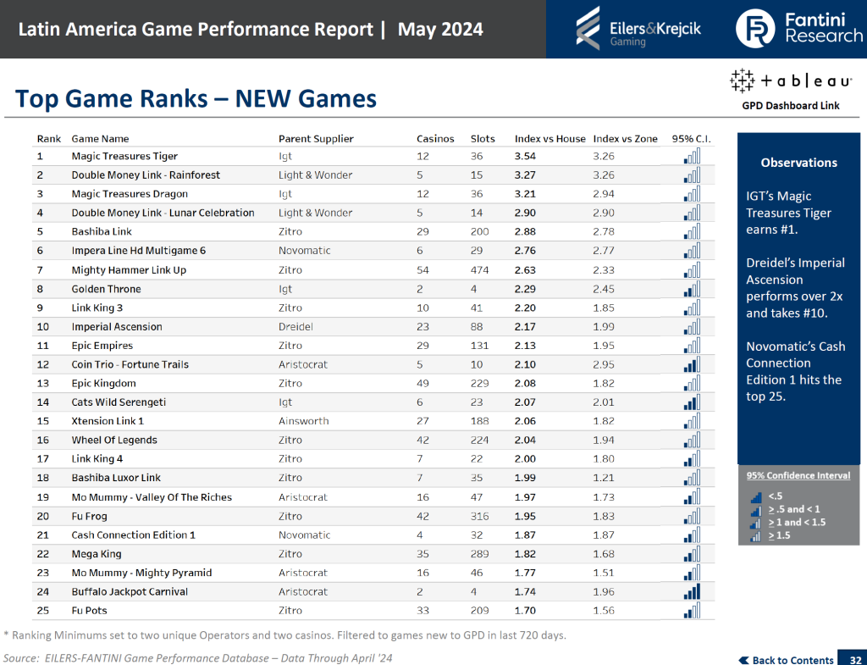The width and height of the screenshot is (867, 665).
Task: Click confidence bar icon for Buffalo Jackpot Carnival
Action: click(x=692, y=591)
